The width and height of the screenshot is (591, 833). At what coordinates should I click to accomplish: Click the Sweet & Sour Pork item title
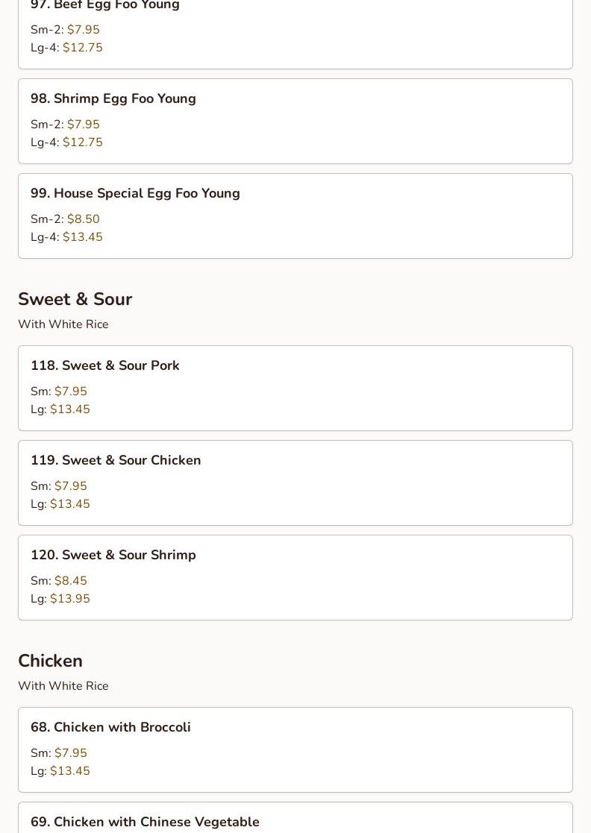click(105, 365)
